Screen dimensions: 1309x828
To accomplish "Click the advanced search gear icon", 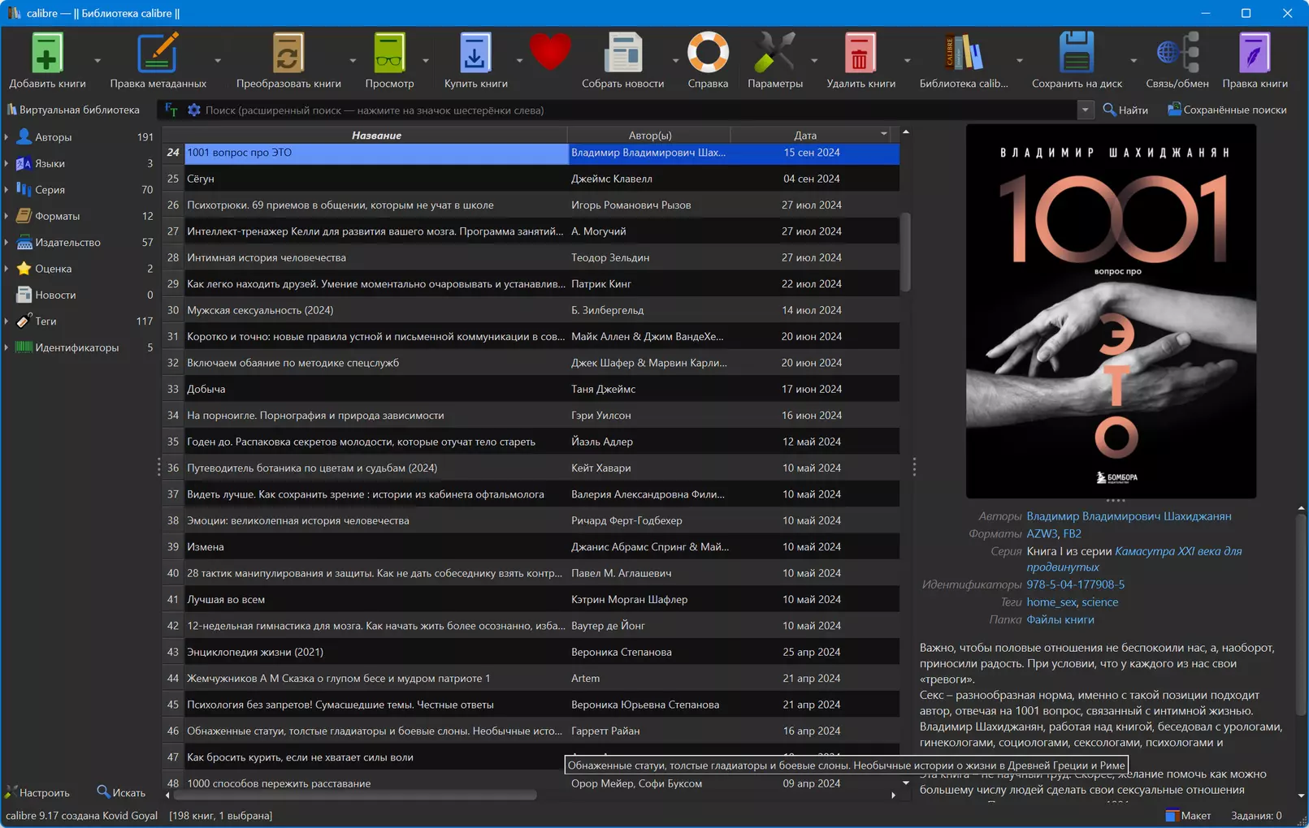I will [x=193, y=110].
